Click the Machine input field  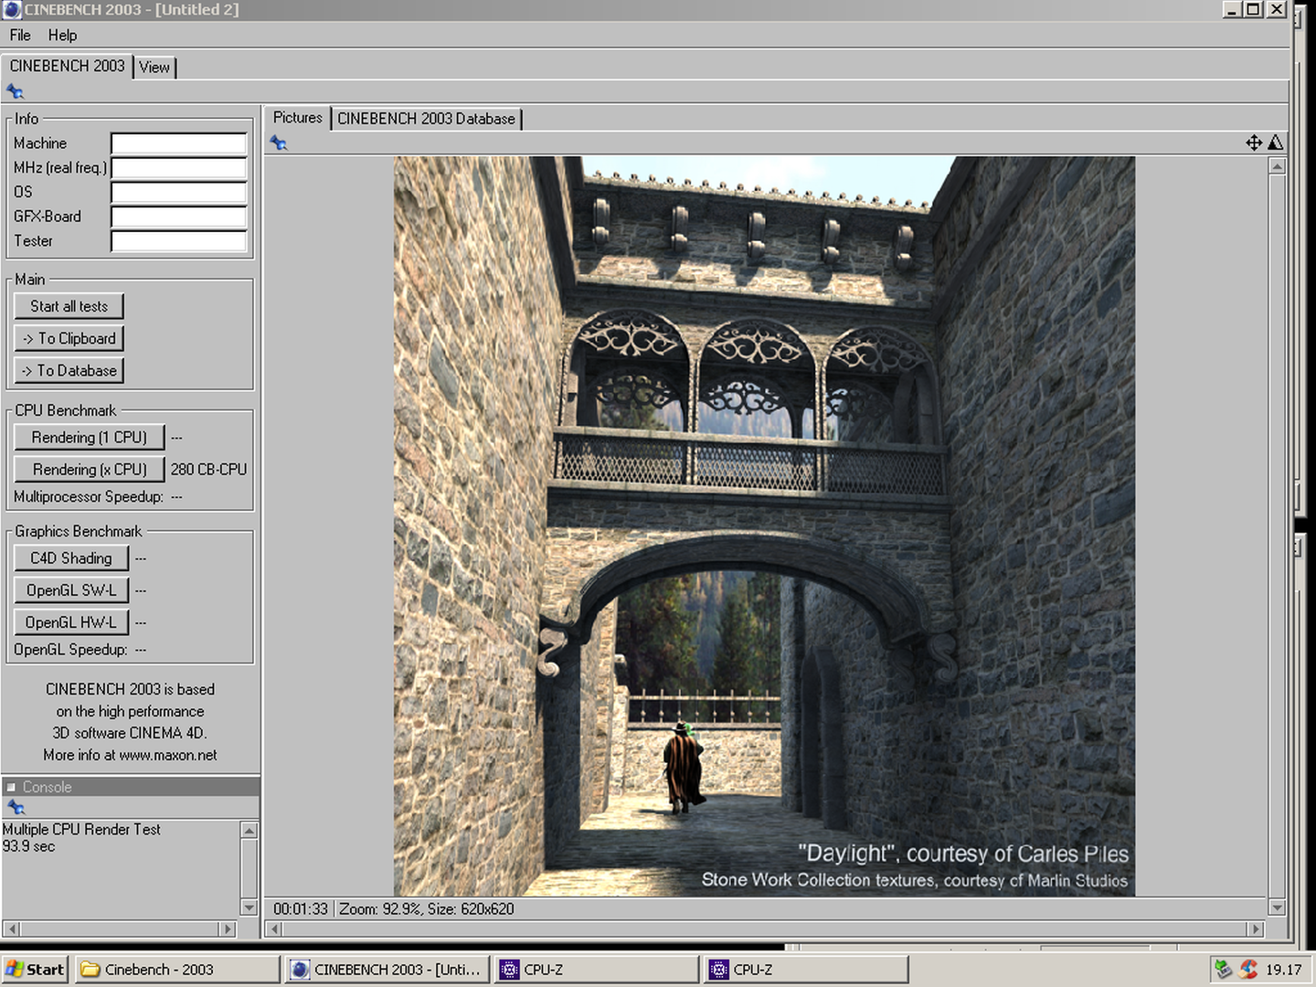[179, 143]
